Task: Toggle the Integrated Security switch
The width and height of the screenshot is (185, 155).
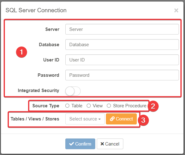Action: click(x=73, y=91)
